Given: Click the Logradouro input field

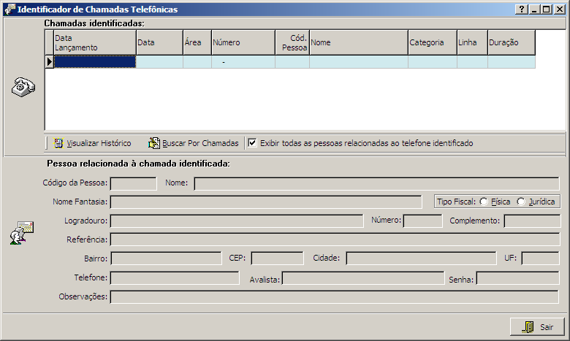Looking at the screenshot, I should tap(236, 221).
